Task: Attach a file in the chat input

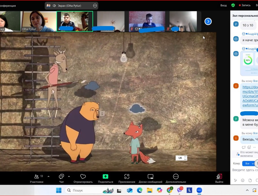Action: [250, 180]
